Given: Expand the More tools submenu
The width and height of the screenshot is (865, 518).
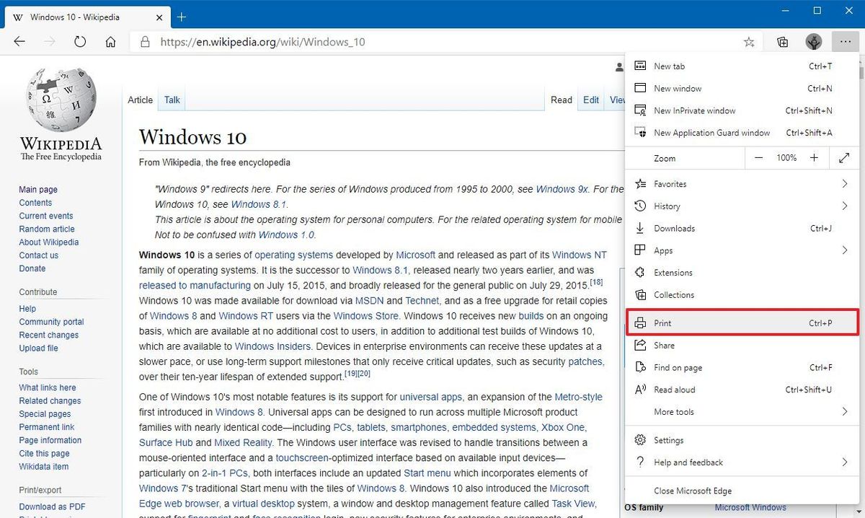Looking at the screenshot, I should [844, 411].
